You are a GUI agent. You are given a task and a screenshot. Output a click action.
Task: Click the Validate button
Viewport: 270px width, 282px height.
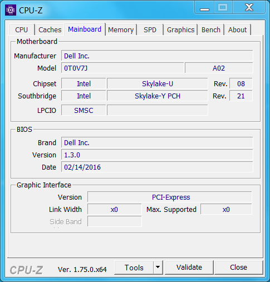pyautogui.click(x=189, y=268)
